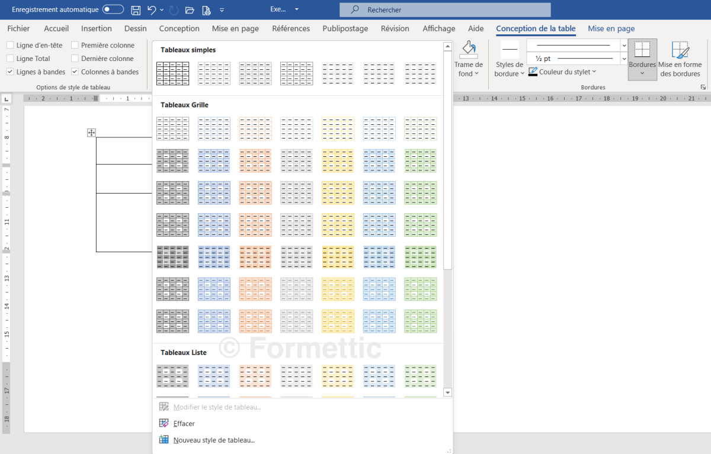The height and width of the screenshot is (454, 711).
Task: Click in the Rechercher search box
Action: pyautogui.click(x=444, y=10)
